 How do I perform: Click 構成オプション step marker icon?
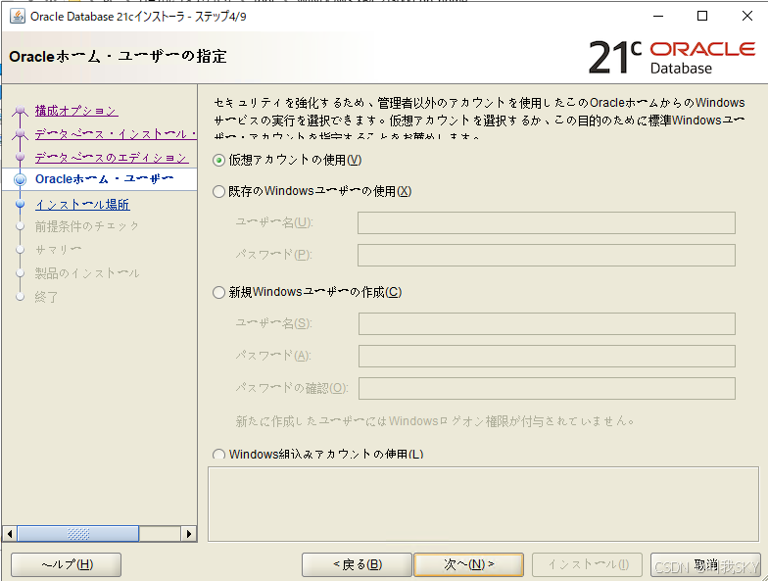[20, 111]
